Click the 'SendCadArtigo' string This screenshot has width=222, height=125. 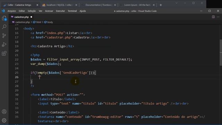pyautogui.click(x=75, y=73)
